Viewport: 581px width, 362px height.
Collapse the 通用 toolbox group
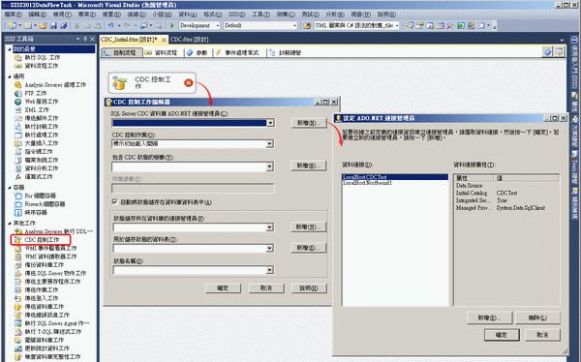pos(10,76)
